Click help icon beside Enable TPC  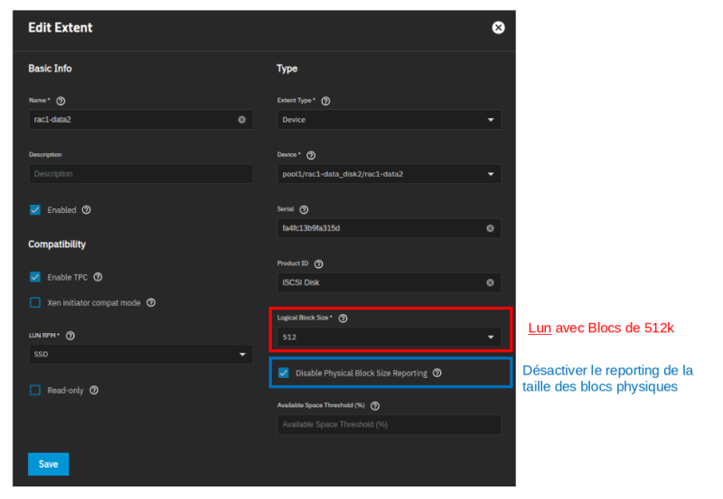click(x=98, y=277)
